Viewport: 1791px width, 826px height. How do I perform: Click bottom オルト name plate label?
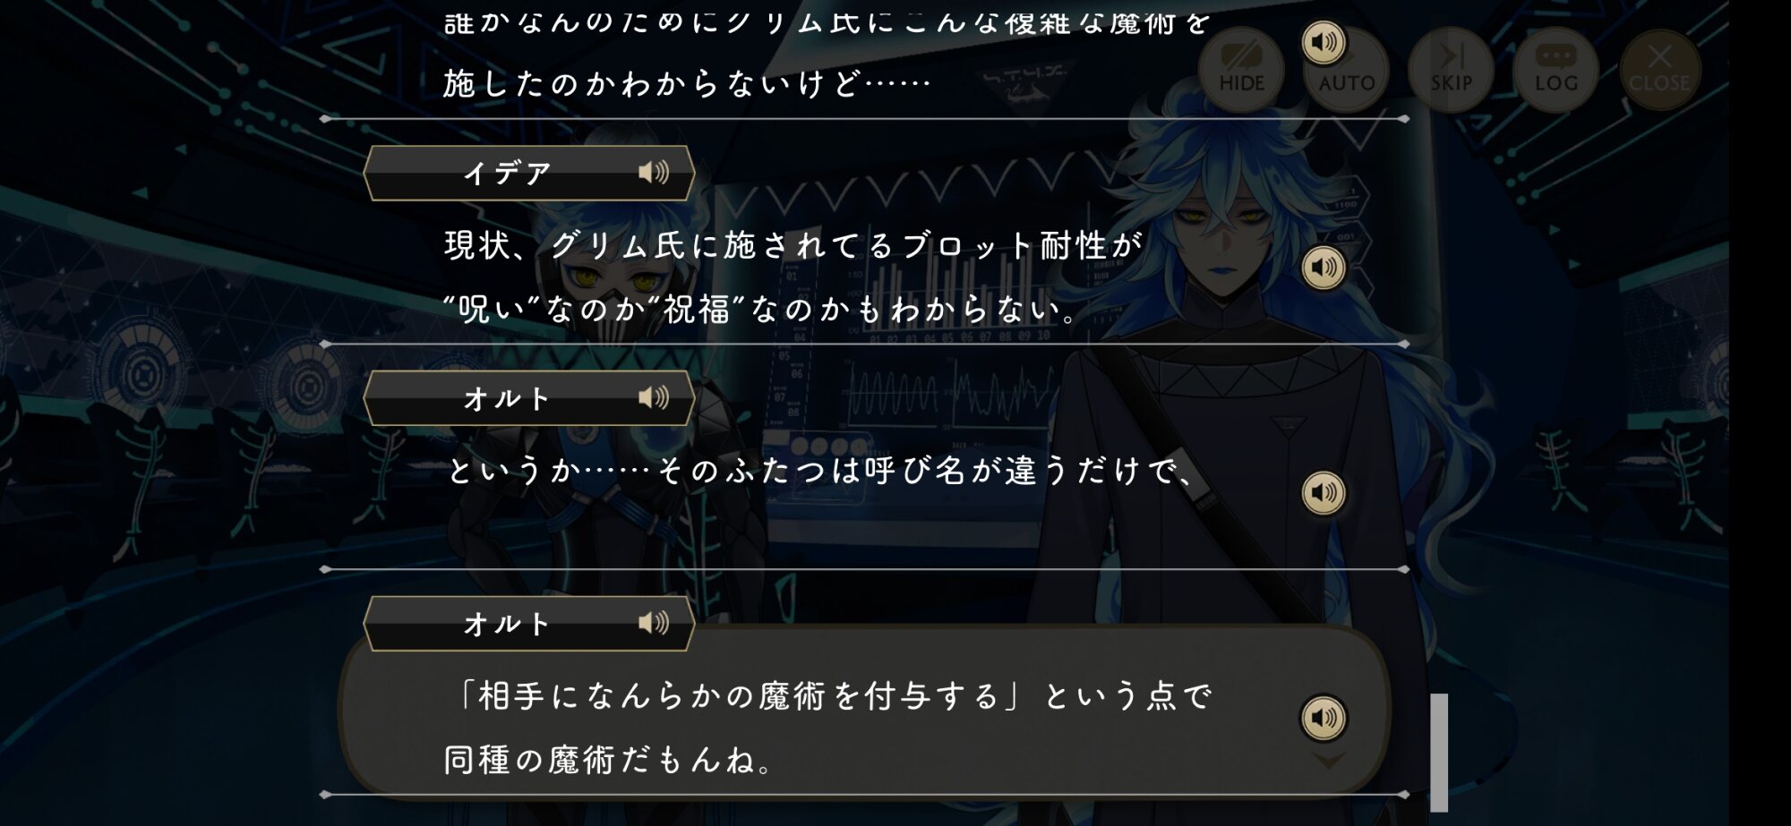[x=506, y=624]
